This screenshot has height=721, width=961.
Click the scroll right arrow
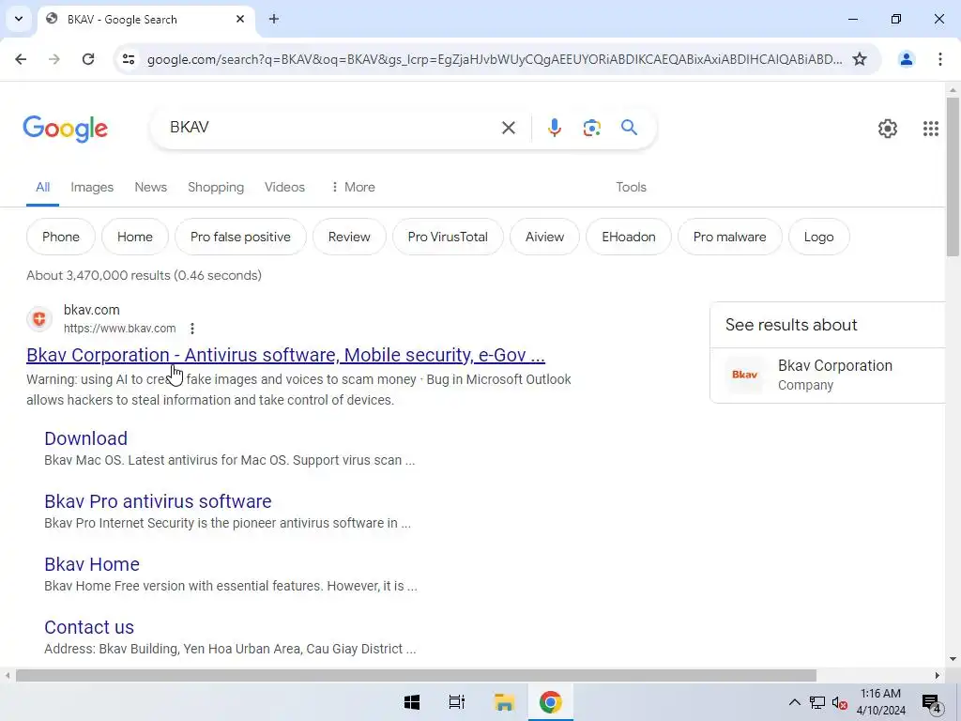[x=938, y=676]
